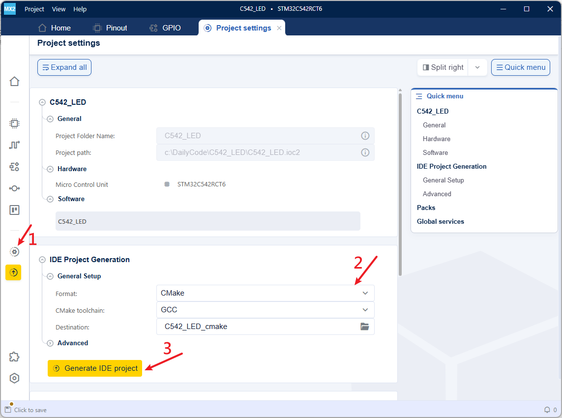Click the Expand all button

pyautogui.click(x=64, y=67)
